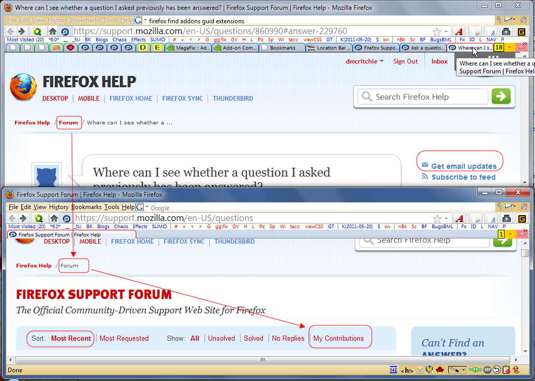Image resolution: width=535 pixels, height=381 pixels.
Task: Click THUNDERBIRD link in the front window
Action: coord(234,242)
